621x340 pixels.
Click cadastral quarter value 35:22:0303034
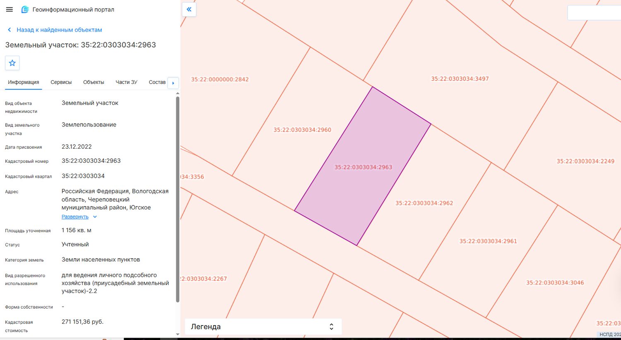coord(83,176)
